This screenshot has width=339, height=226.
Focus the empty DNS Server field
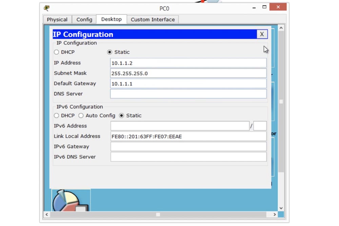[188, 94]
